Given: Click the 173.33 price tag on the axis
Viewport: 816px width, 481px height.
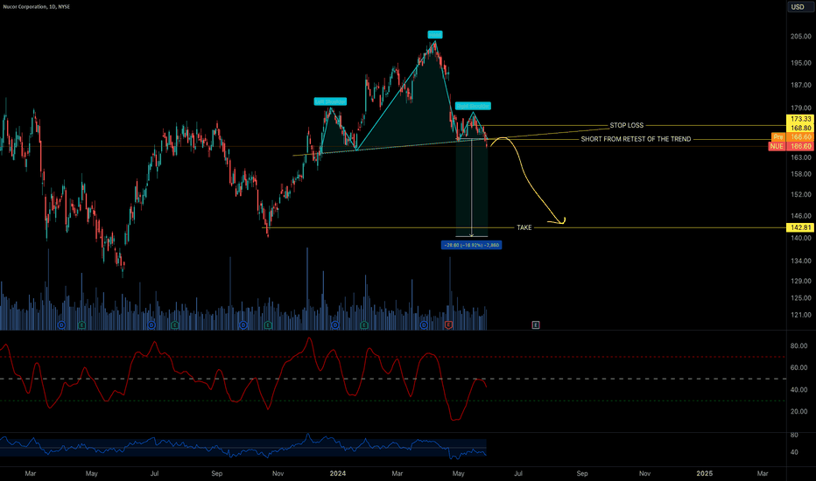Looking at the screenshot, I should (x=800, y=119).
